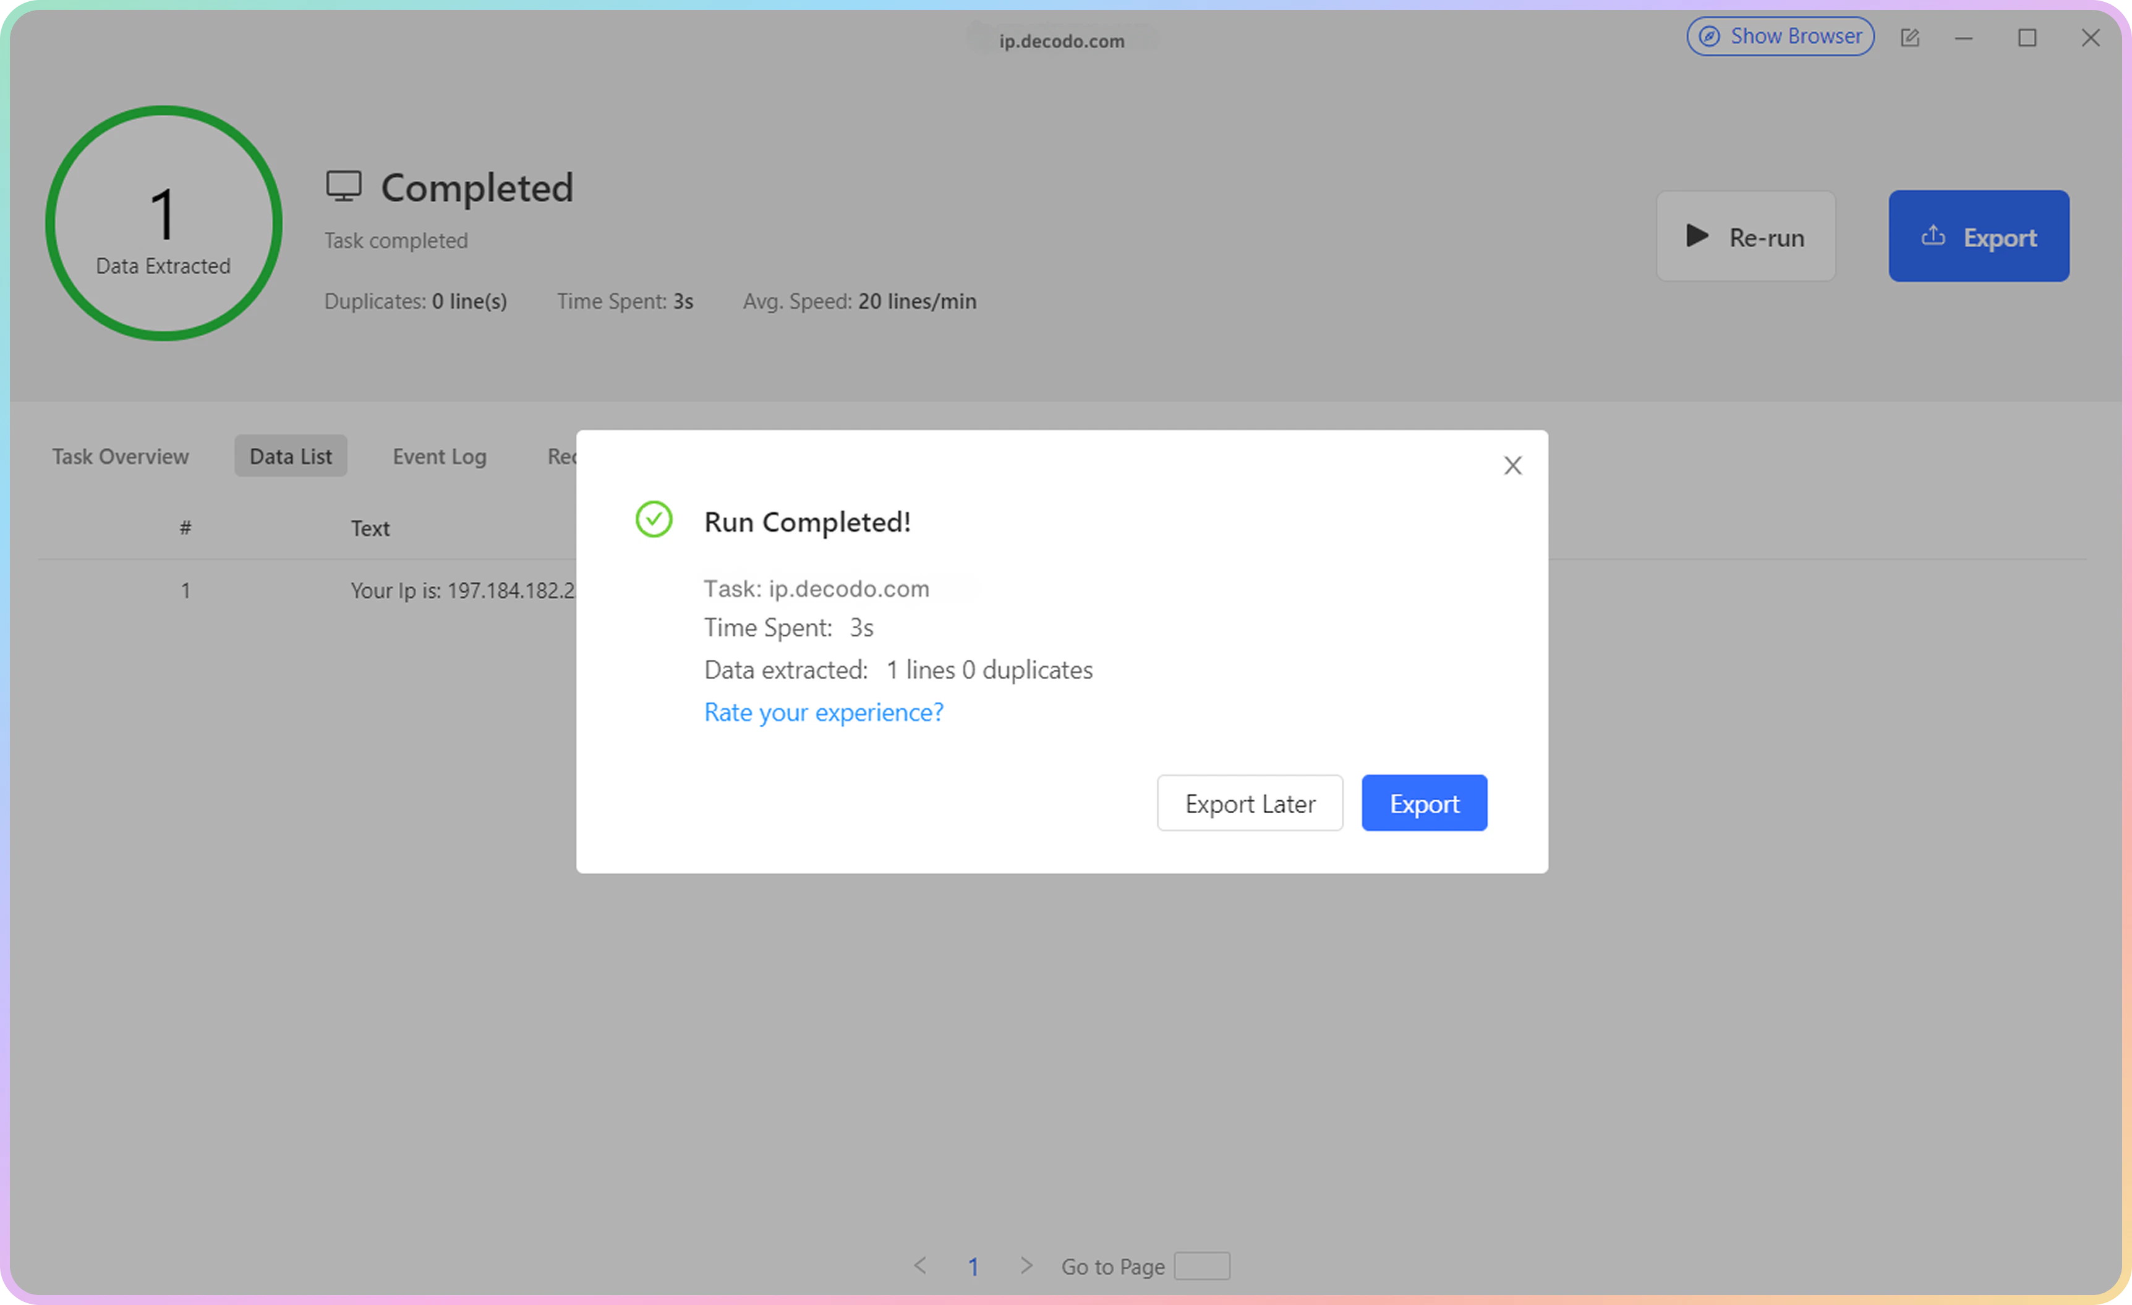The image size is (2132, 1305).
Task: Click the Show Browser compass icon
Action: [1709, 36]
